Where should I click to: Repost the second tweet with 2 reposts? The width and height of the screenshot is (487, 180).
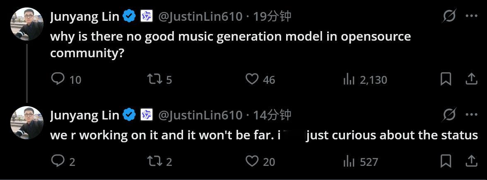point(154,161)
